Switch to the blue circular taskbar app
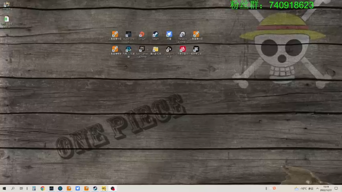Image resolution: width=342 pixels, height=192 pixels. 60,188
